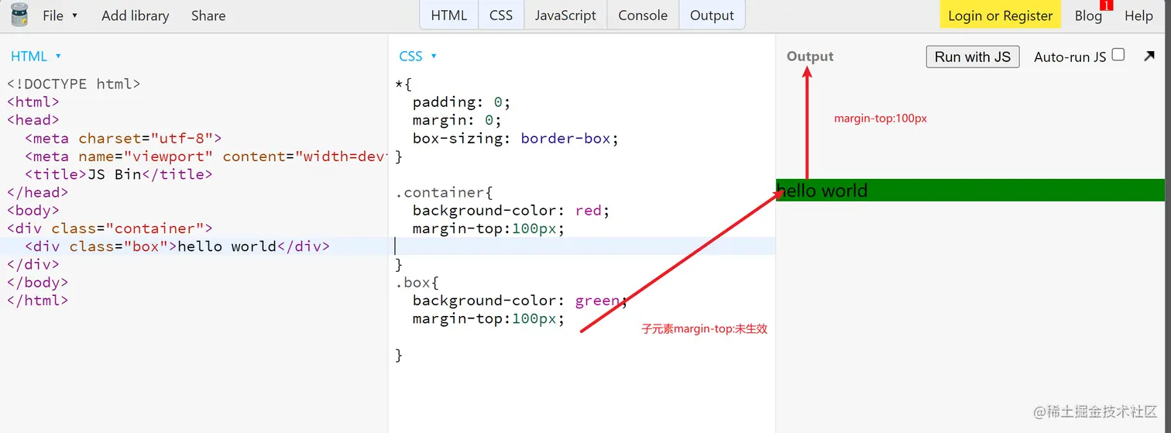
Task: Click the empty highlighted line in CSS editor
Action: (x=585, y=246)
